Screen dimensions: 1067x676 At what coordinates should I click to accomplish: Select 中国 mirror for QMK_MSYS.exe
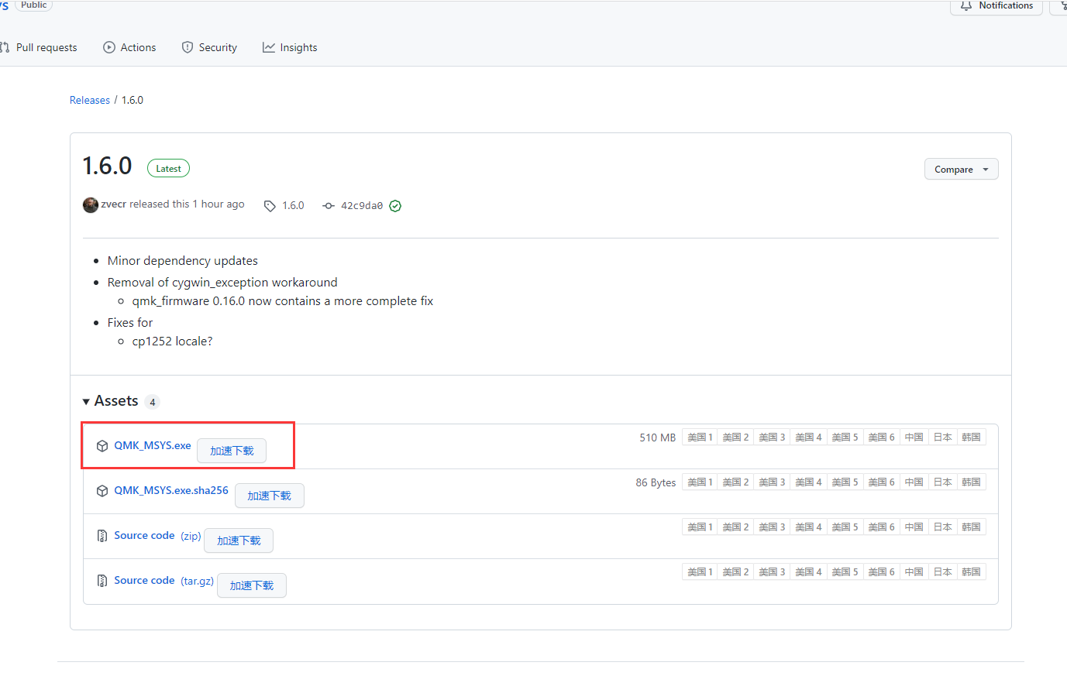click(x=914, y=438)
